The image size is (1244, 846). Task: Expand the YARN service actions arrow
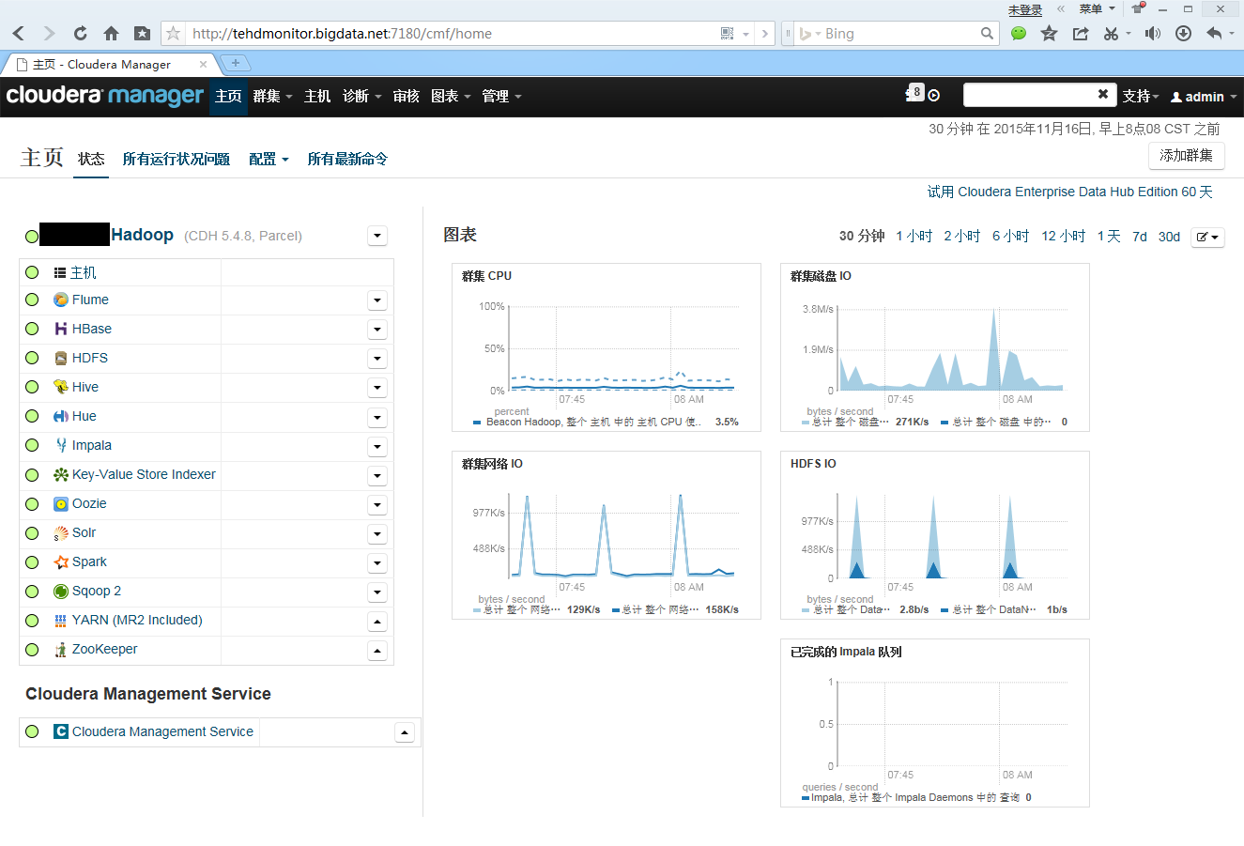point(377,621)
